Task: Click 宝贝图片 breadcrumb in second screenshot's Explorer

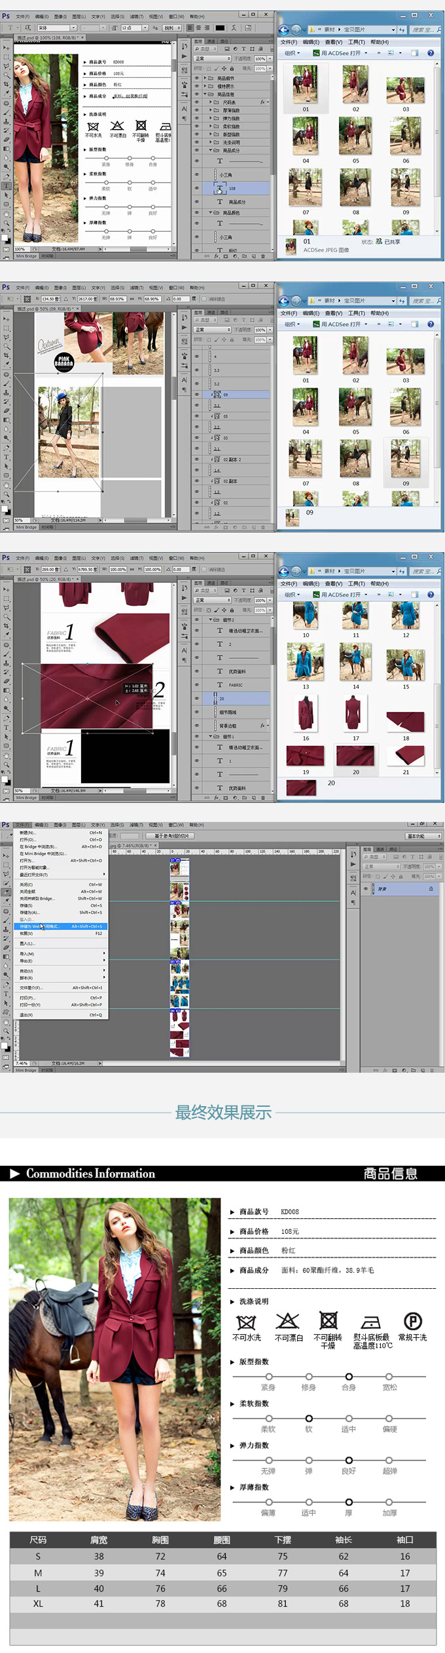Action: 355,301
